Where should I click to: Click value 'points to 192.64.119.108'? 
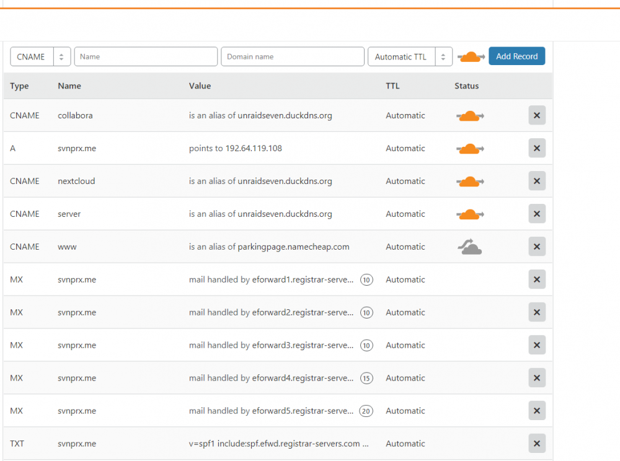(235, 148)
